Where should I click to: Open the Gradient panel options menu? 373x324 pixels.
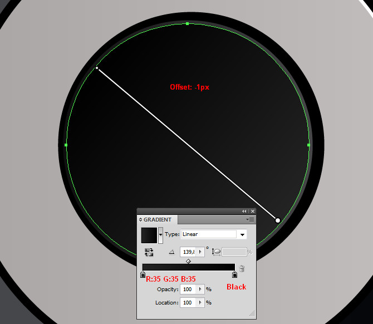pos(251,219)
